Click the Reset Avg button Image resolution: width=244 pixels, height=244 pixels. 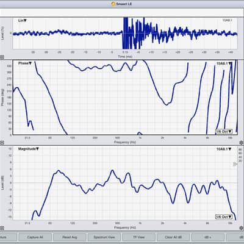click(70, 237)
